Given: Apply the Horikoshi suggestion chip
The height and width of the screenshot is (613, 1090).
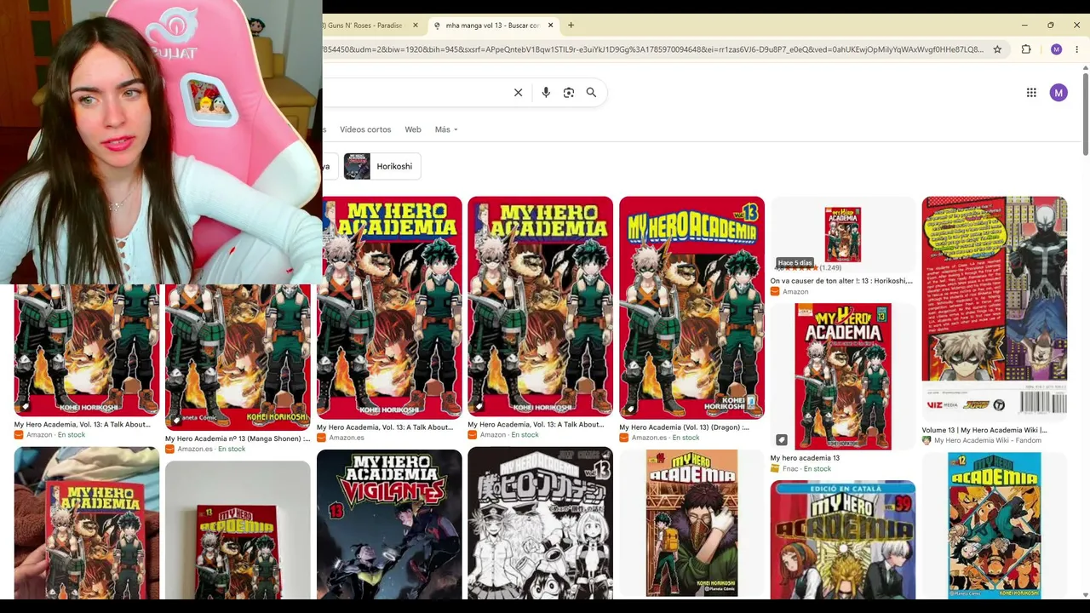Looking at the screenshot, I should [382, 166].
